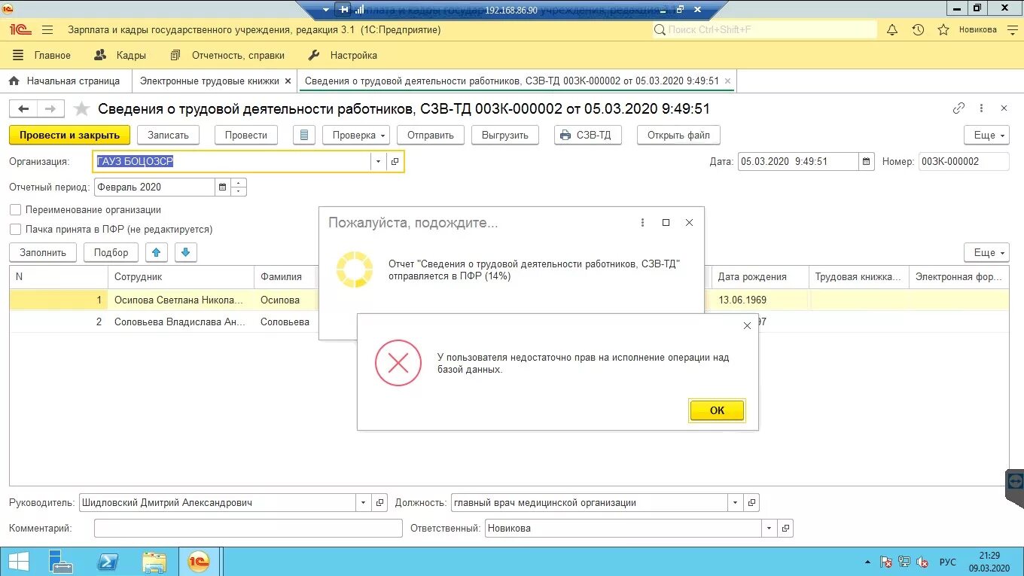
Task: Focus the search box Поиск Ctrl+Shift+F
Action: pyautogui.click(x=764, y=30)
